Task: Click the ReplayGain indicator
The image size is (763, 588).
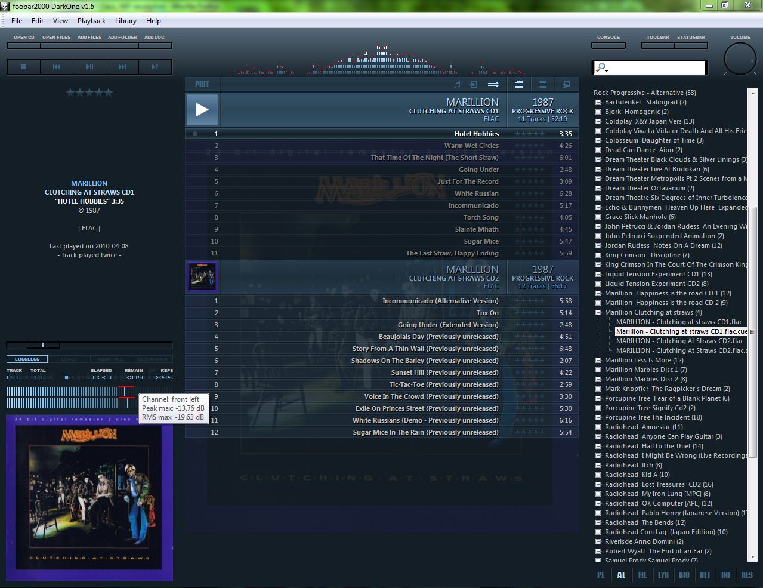Action: pos(152,359)
